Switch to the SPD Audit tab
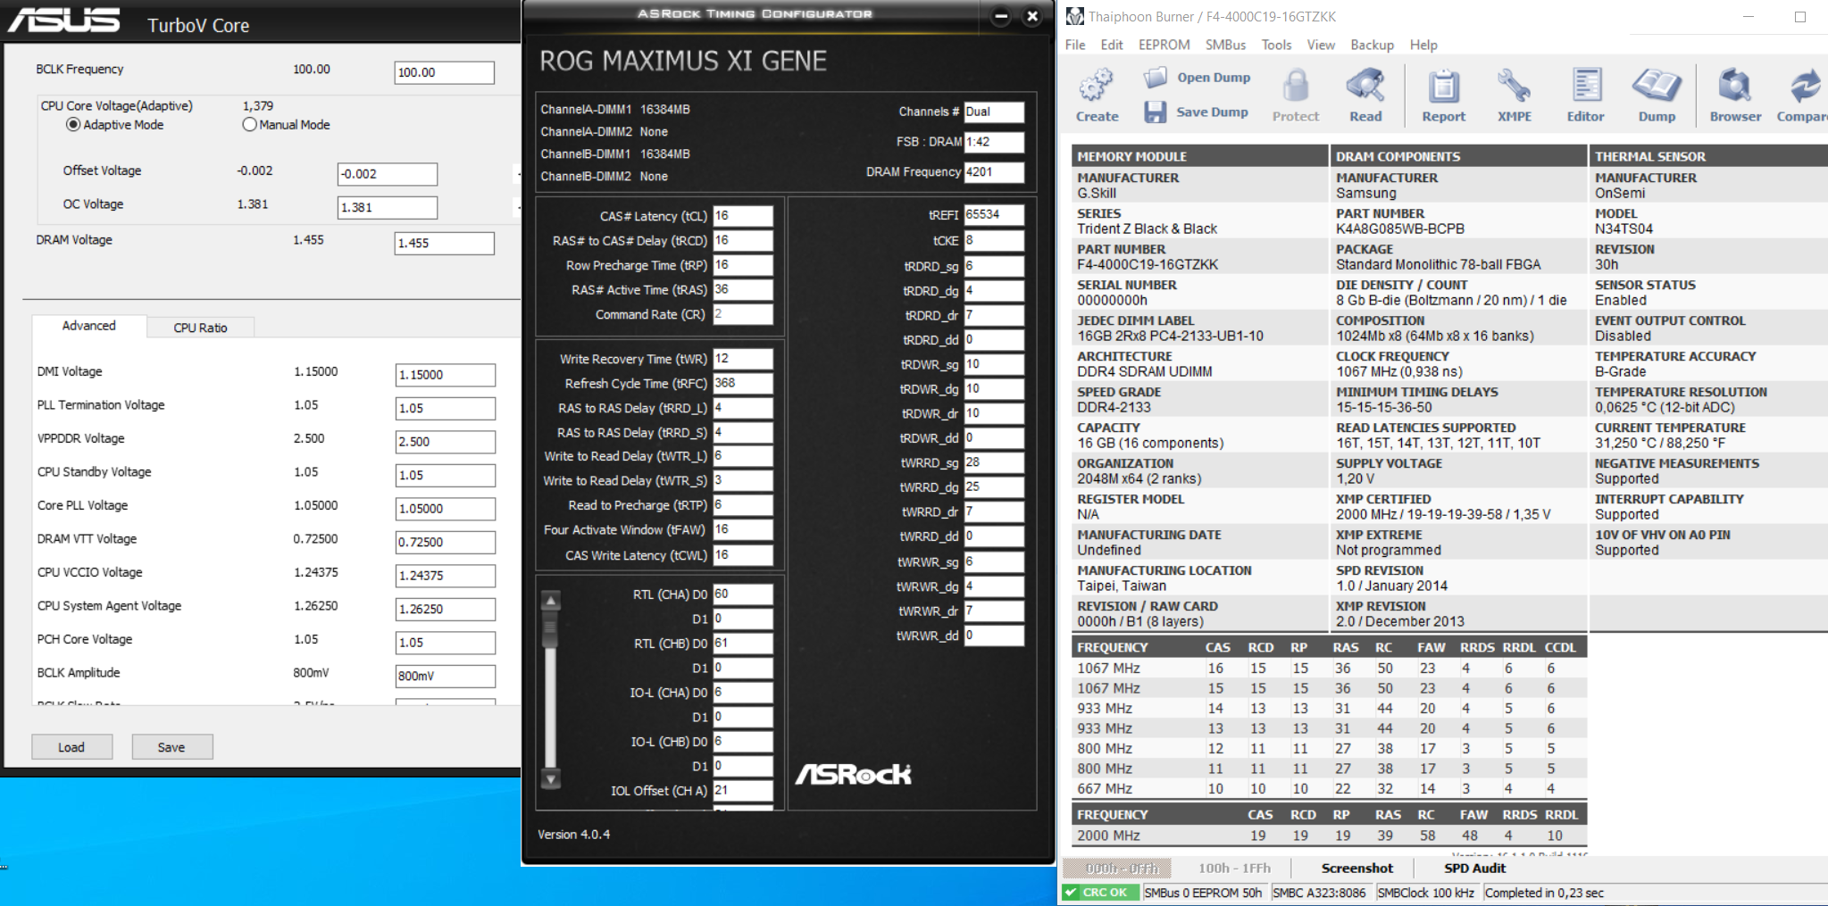1828x906 pixels. point(1474,868)
